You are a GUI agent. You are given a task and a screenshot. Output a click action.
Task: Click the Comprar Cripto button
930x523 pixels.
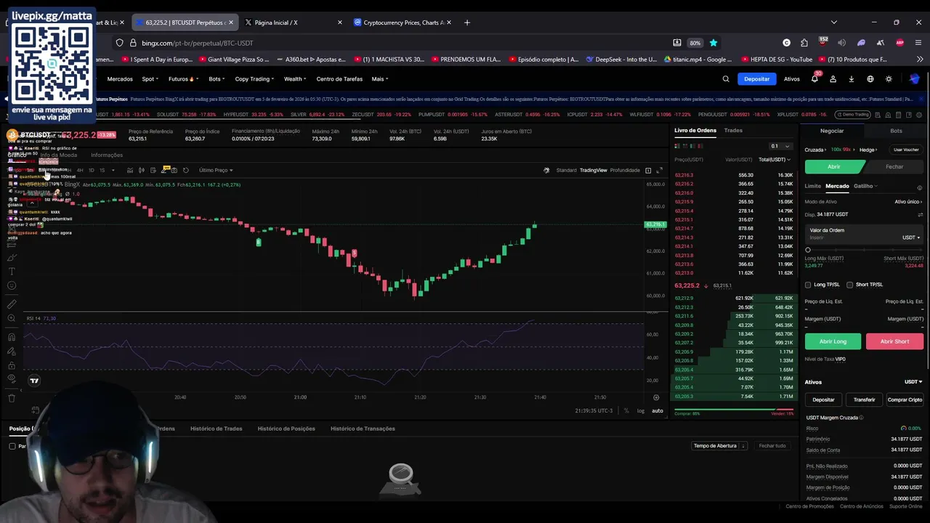(905, 400)
